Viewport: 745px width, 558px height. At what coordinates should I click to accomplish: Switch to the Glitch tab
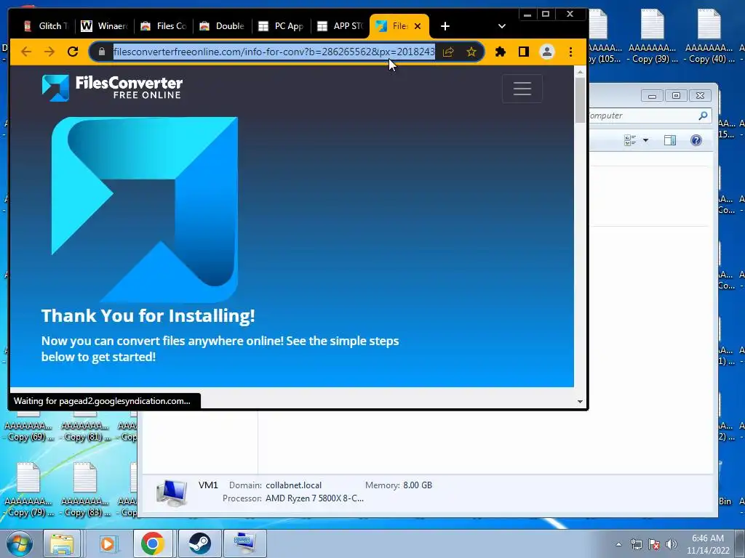tap(46, 26)
